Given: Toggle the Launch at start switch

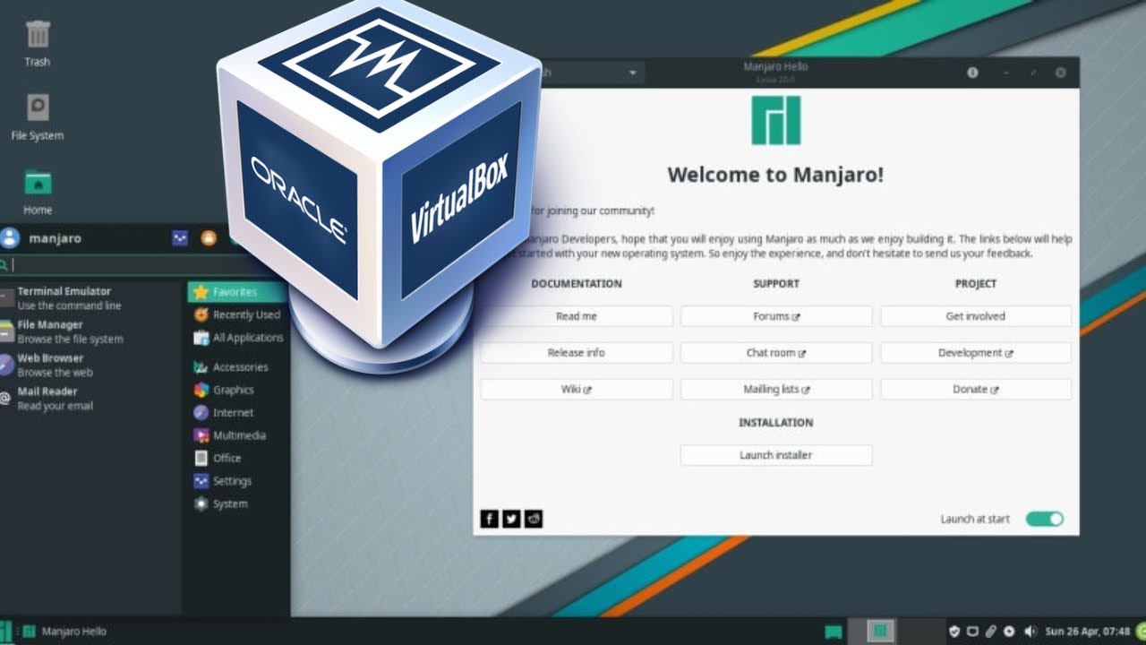Looking at the screenshot, I should click(x=1044, y=519).
